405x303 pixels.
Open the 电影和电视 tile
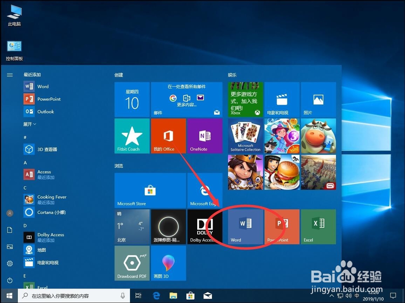pos(282,100)
